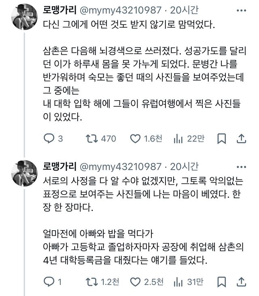View analytics showing 22만 views

[x=178, y=139]
